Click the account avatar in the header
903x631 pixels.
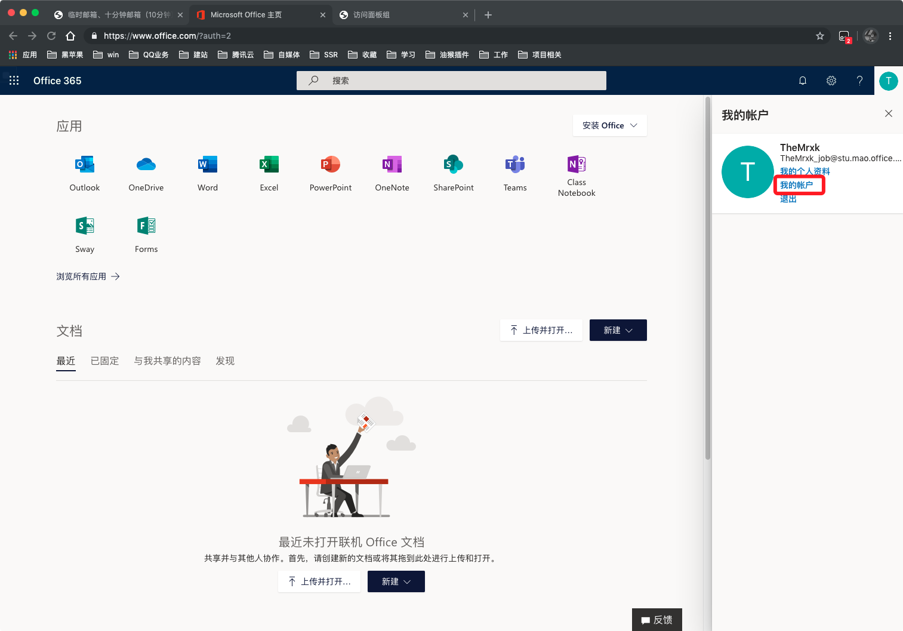point(889,81)
